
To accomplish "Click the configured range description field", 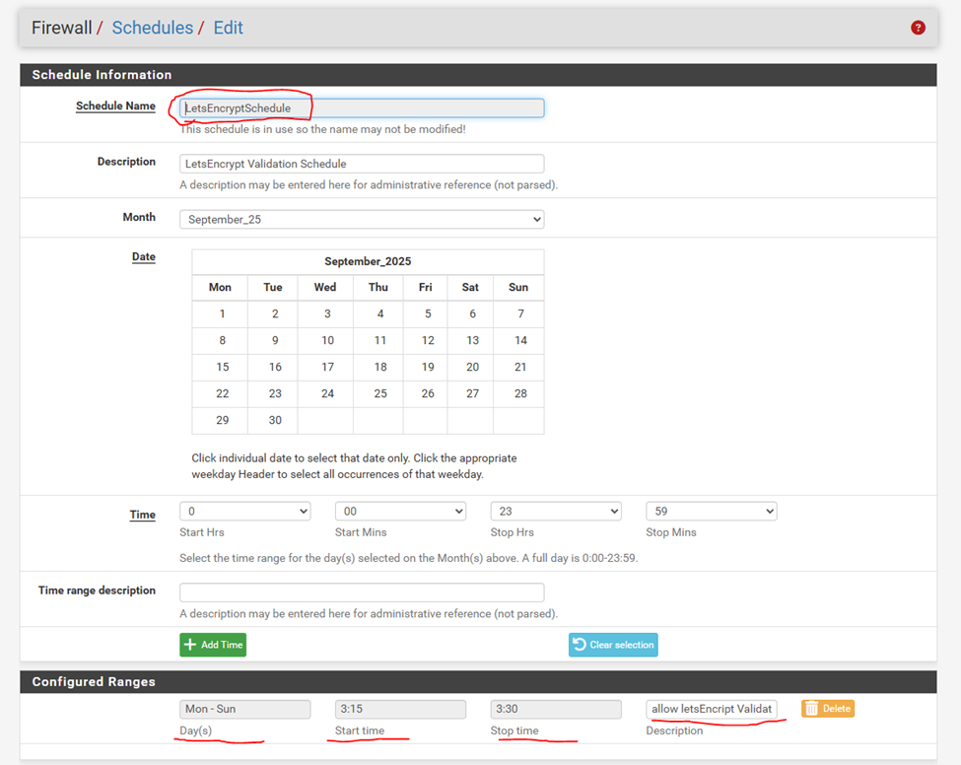I will (x=712, y=709).
